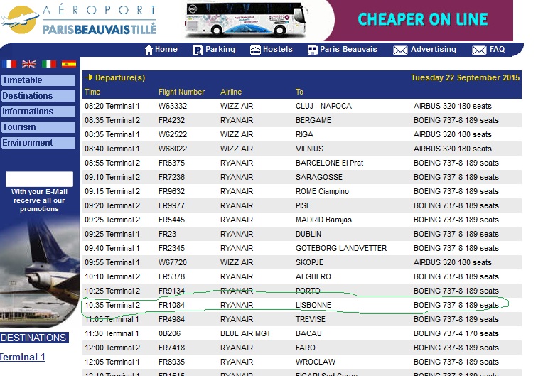Follow the Terminal 1 link
548x376 pixels.
click(x=22, y=357)
